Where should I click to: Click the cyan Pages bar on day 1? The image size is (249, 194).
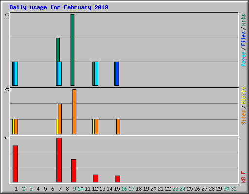click(x=16, y=74)
